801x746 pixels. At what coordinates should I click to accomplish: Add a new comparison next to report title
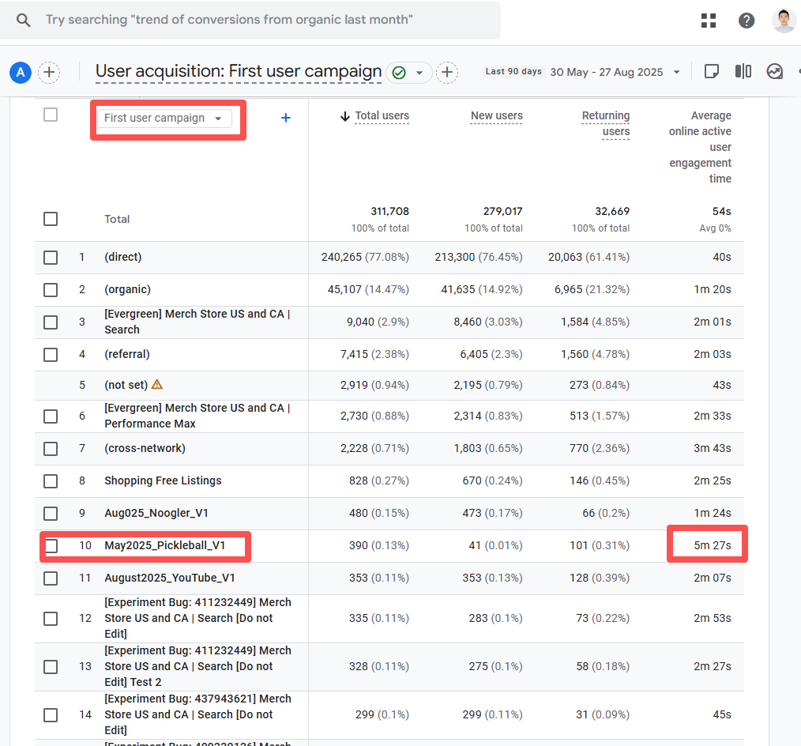(447, 73)
